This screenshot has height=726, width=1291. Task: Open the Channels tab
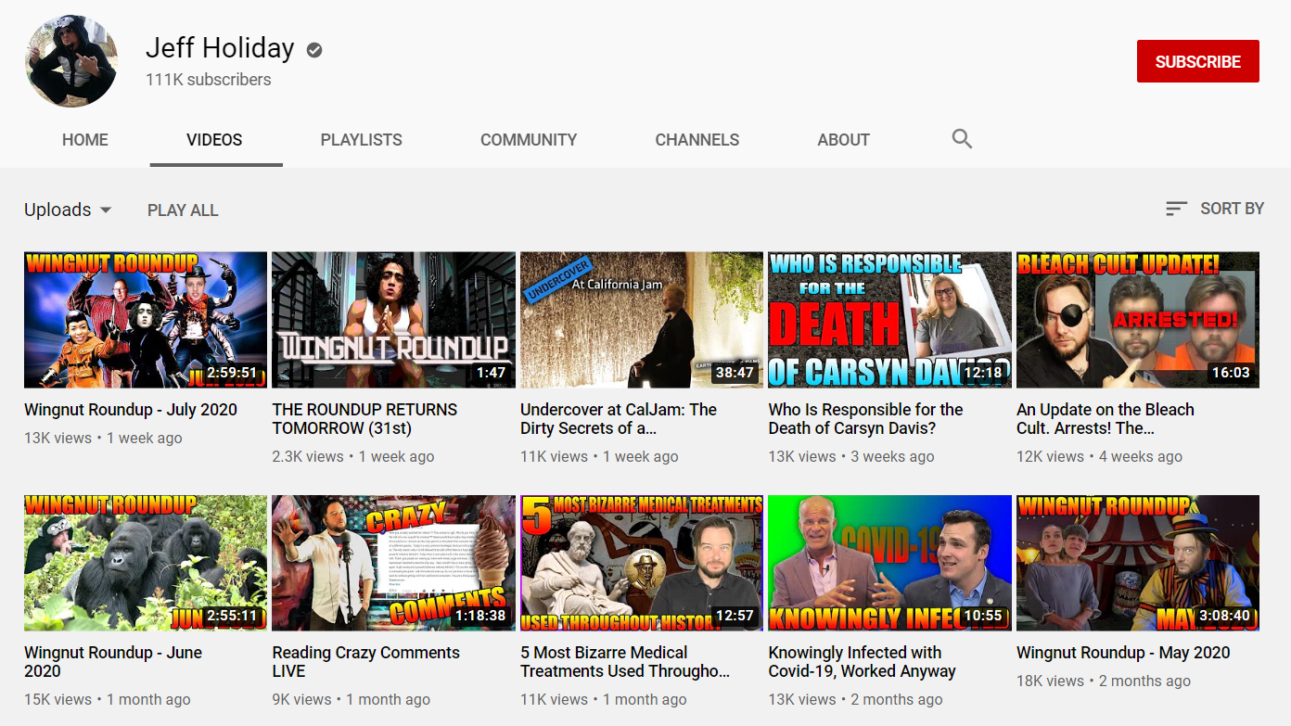pos(697,140)
